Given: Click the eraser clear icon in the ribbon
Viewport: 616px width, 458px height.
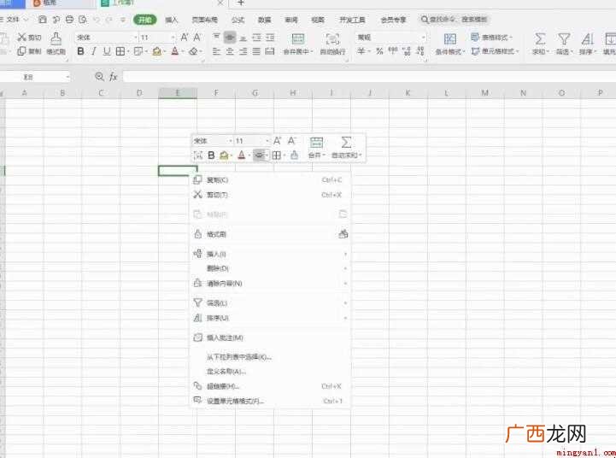Looking at the screenshot, I should click(x=193, y=51).
